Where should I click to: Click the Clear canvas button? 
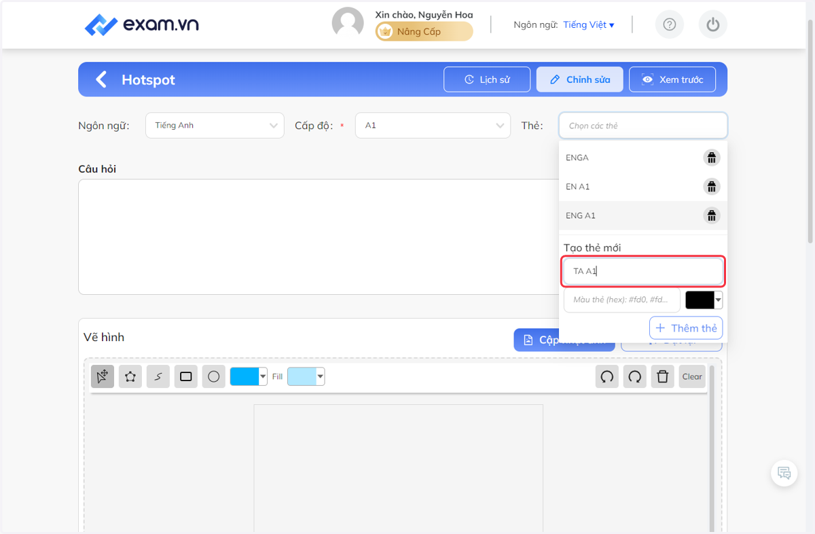tap(692, 376)
